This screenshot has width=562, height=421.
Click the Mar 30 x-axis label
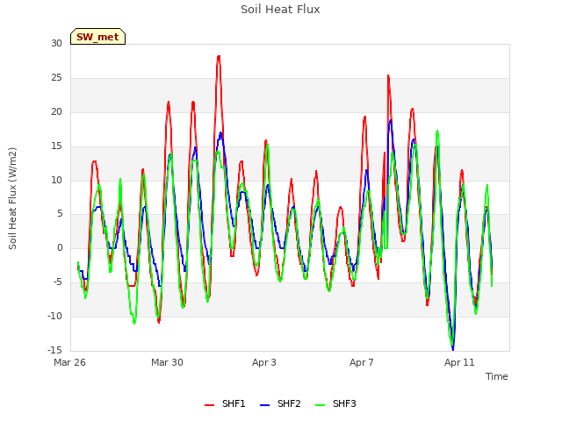tap(167, 362)
